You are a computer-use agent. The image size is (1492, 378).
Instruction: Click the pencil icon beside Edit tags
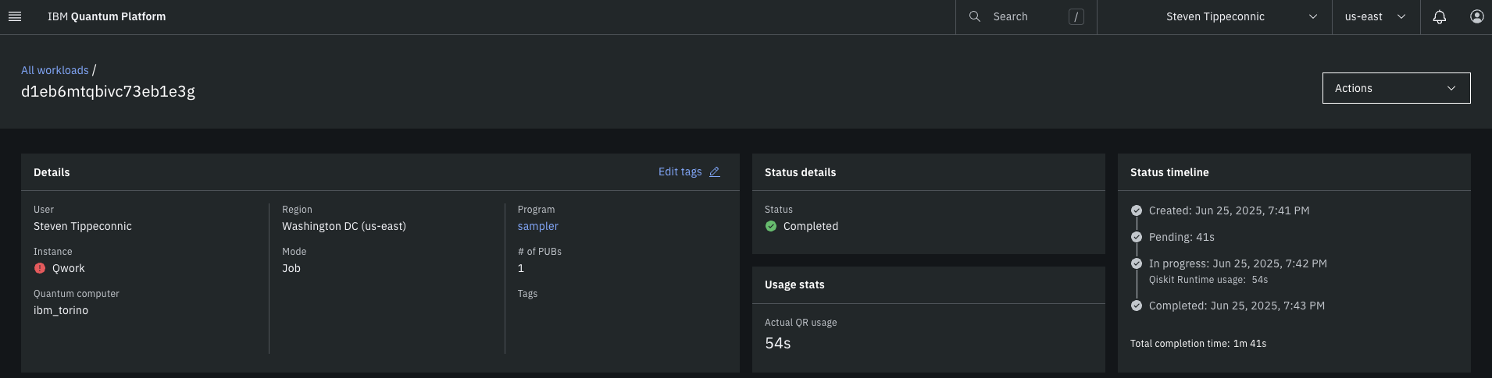pyautogui.click(x=715, y=172)
